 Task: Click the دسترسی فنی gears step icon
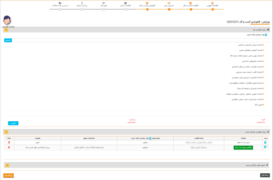click(169, 3)
